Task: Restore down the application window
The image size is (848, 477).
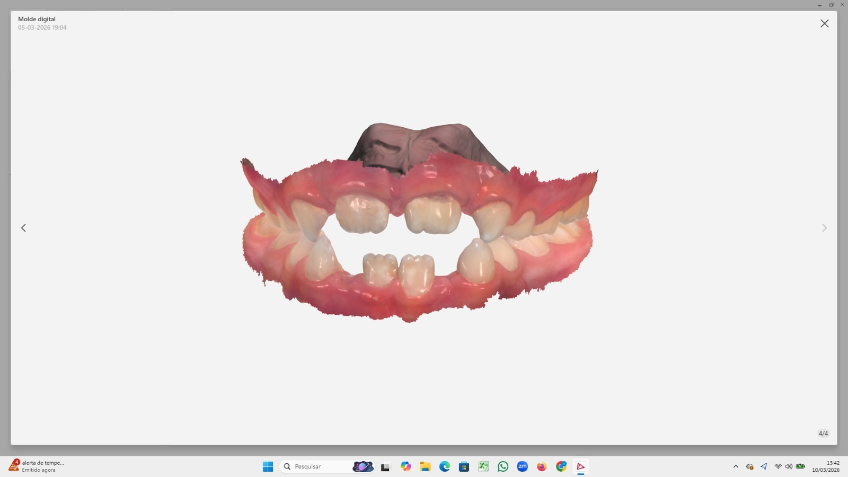Action: pos(831,5)
